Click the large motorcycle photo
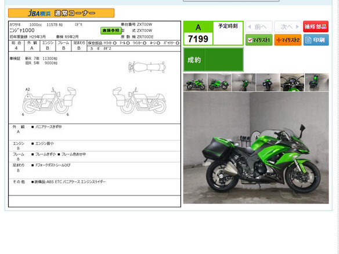Viewport: 339px width, 254px height. (x=256, y=148)
